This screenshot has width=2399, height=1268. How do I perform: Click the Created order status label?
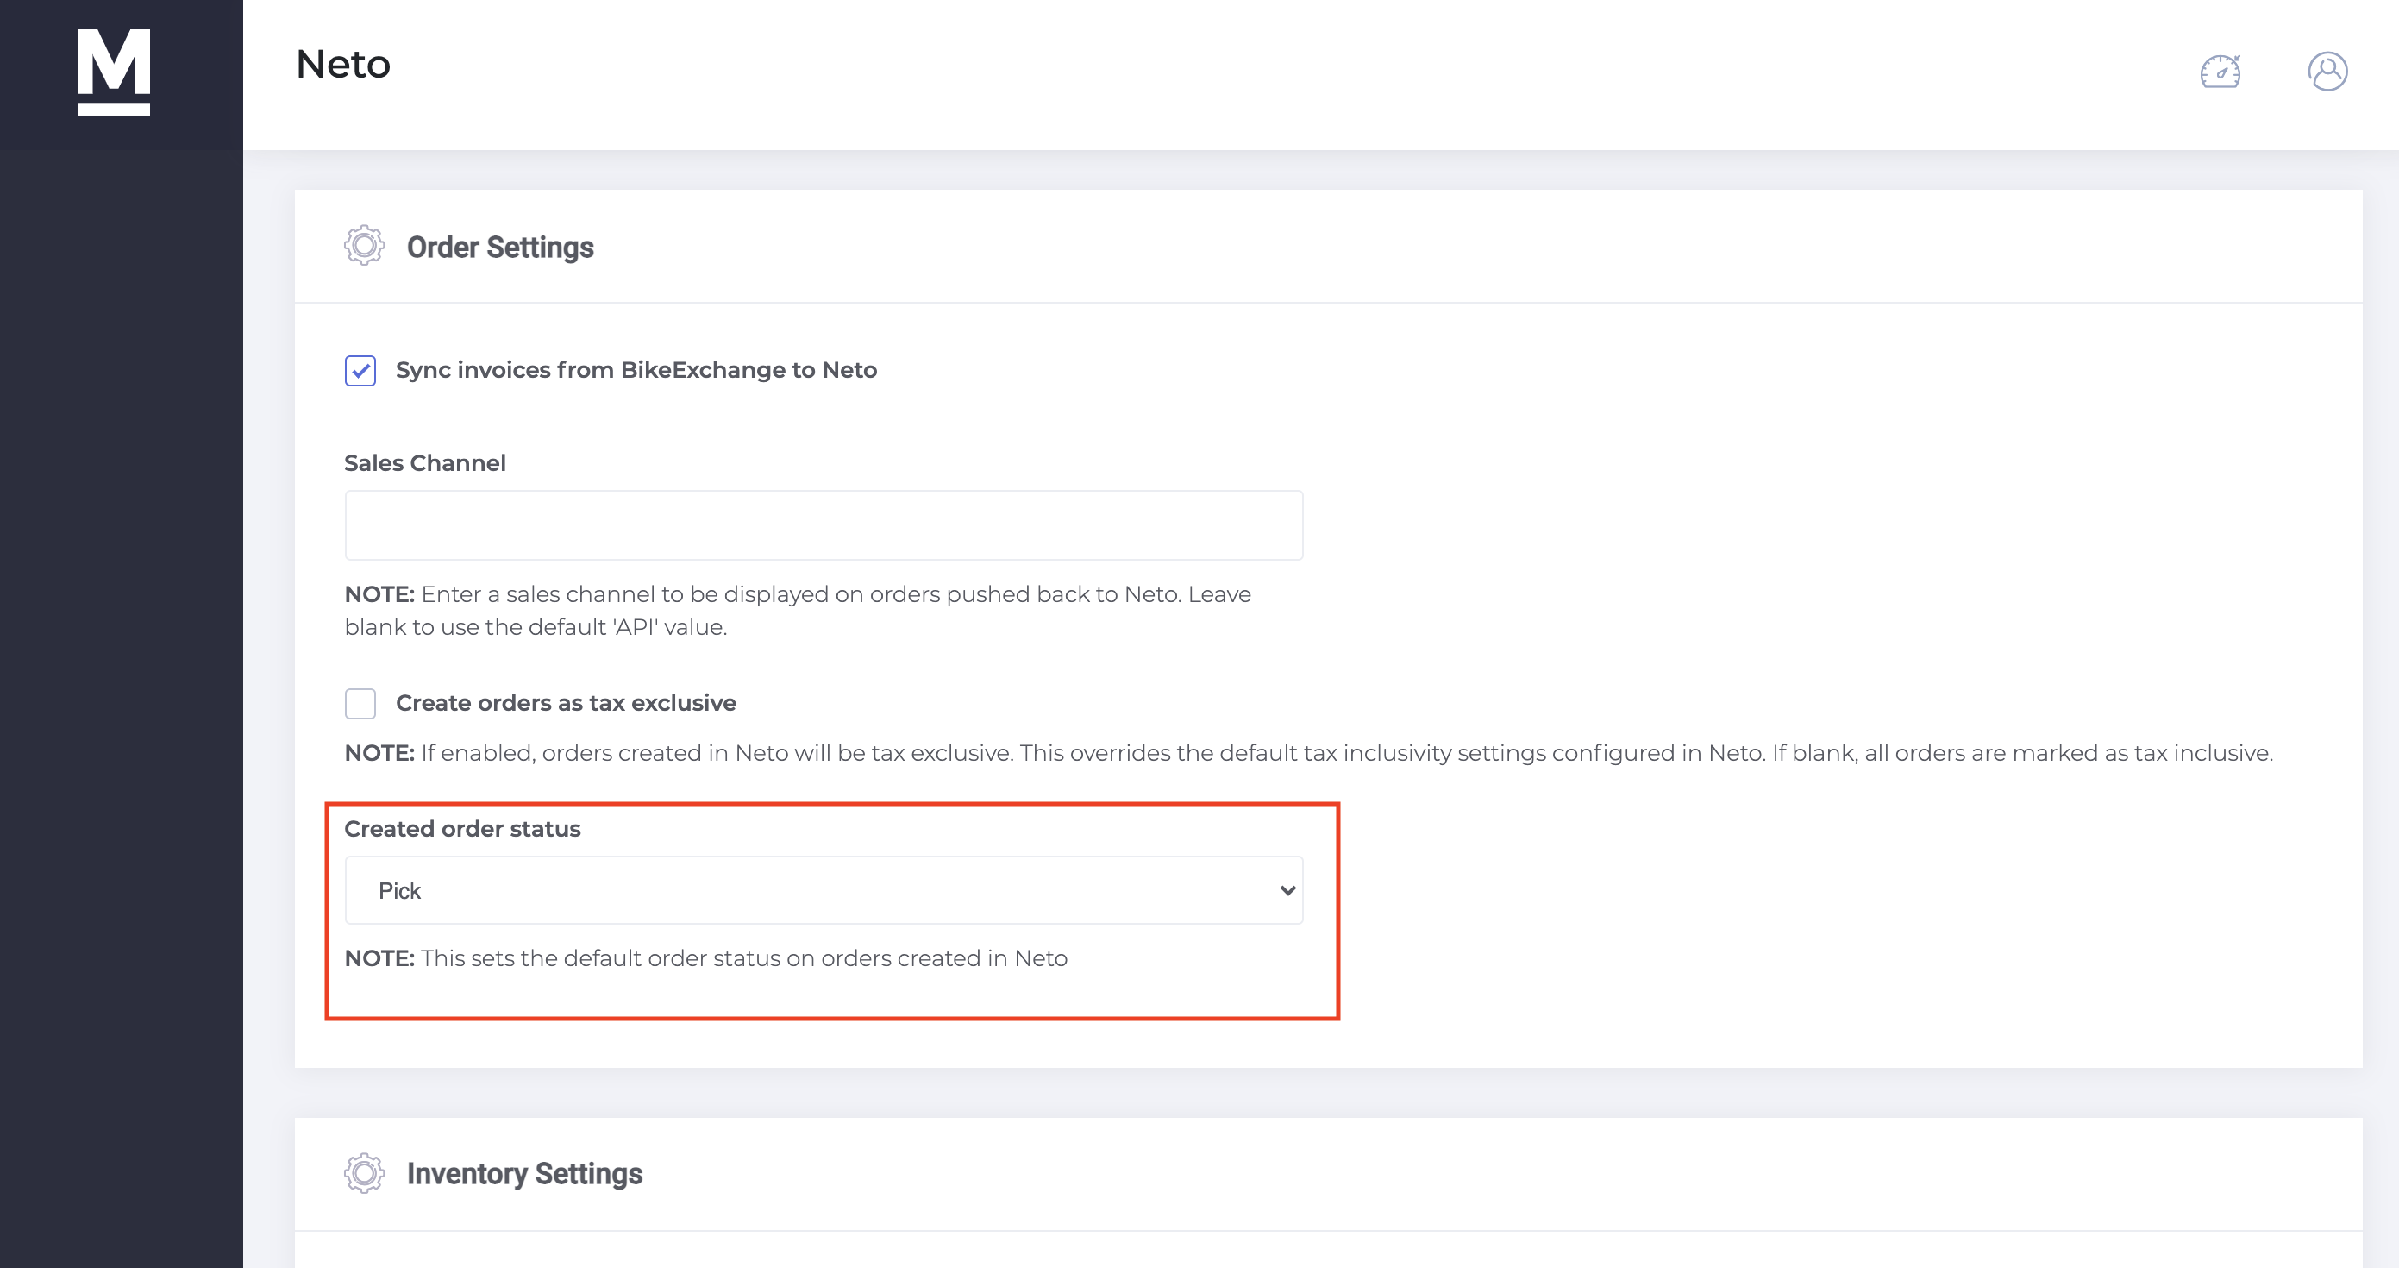(462, 828)
